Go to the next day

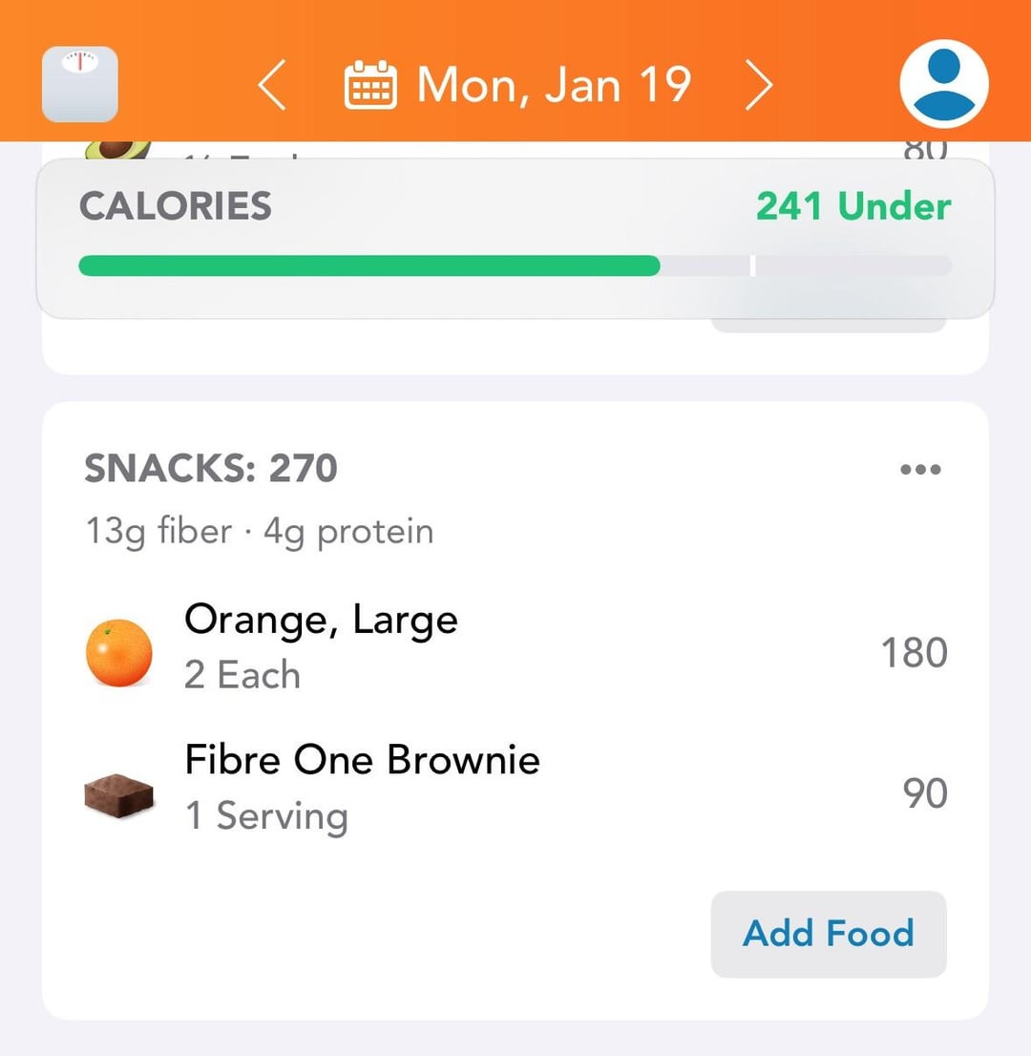pyautogui.click(x=759, y=86)
